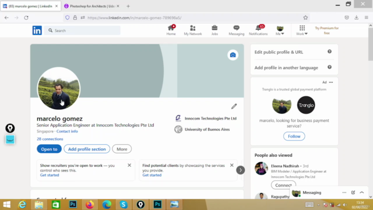
Task: Click the Add profile section button
Action: coord(87,149)
